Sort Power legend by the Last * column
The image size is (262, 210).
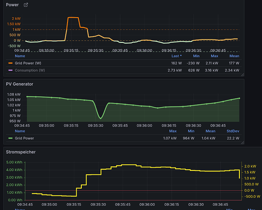click(x=176, y=56)
